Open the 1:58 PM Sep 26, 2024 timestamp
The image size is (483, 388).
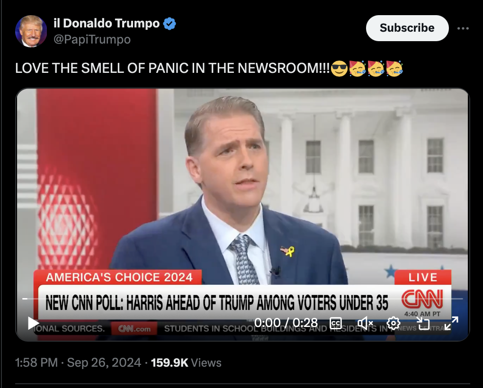point(78,362)
